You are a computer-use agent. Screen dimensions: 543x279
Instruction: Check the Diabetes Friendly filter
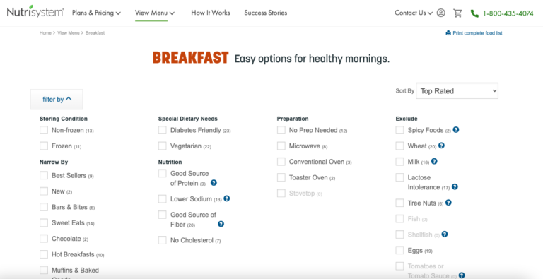[x=163, y=130]
